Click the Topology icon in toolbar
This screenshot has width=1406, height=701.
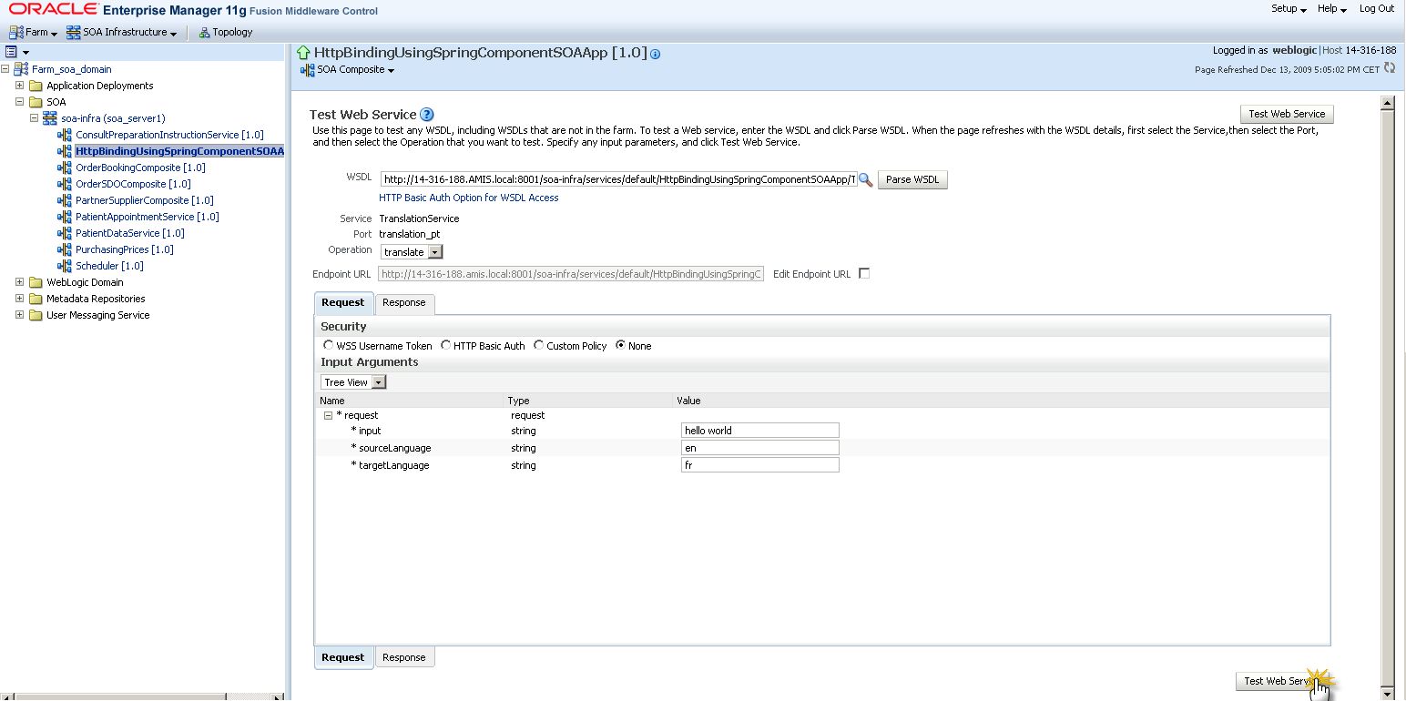(204, 33)
